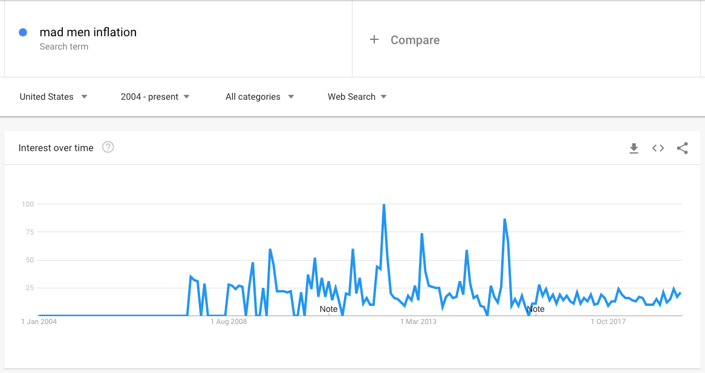Select the peak 100 point on the chart
The image size is (705, 373).
383,204
